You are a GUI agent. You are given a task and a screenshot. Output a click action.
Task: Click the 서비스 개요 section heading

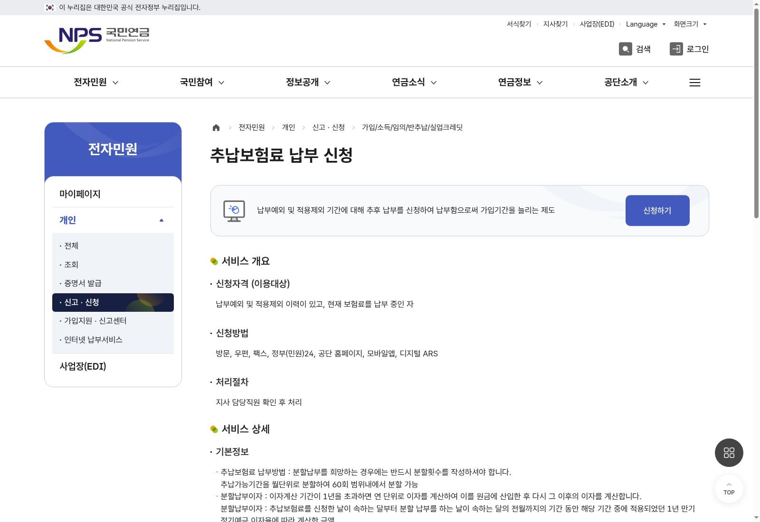[246, 261]
